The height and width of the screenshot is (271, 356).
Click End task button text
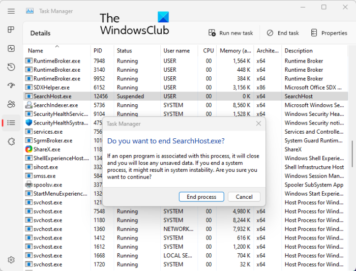coord(288,33)
